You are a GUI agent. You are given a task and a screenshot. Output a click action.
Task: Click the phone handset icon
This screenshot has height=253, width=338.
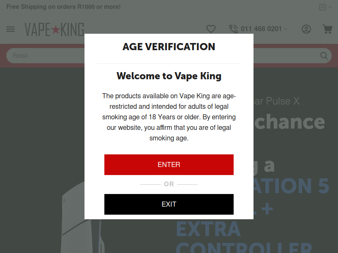click(x=233, y=29)
